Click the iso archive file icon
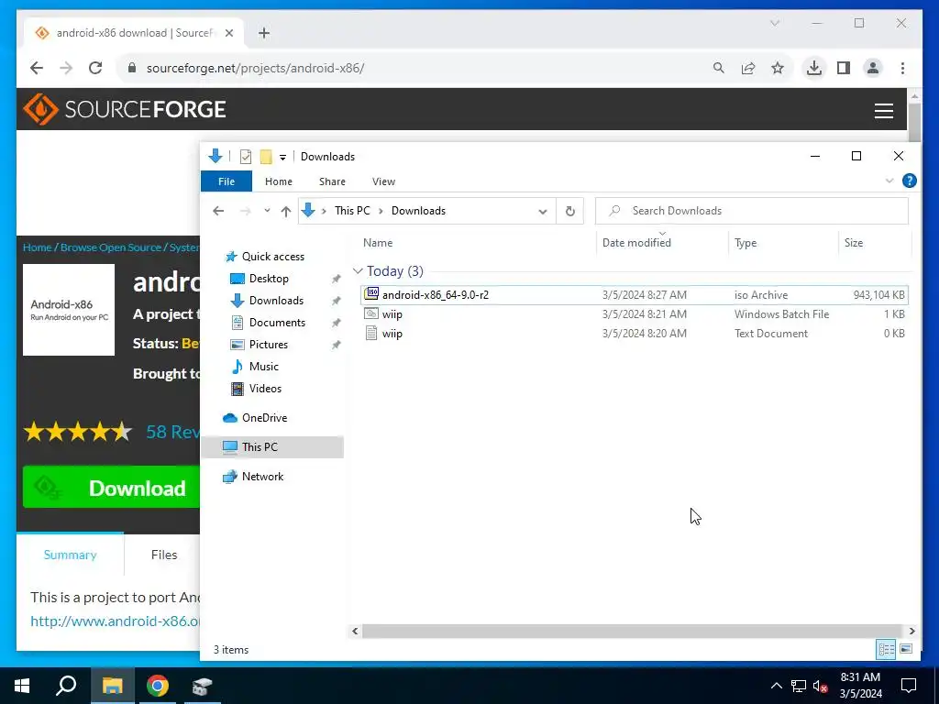 (x=372, y=294)
